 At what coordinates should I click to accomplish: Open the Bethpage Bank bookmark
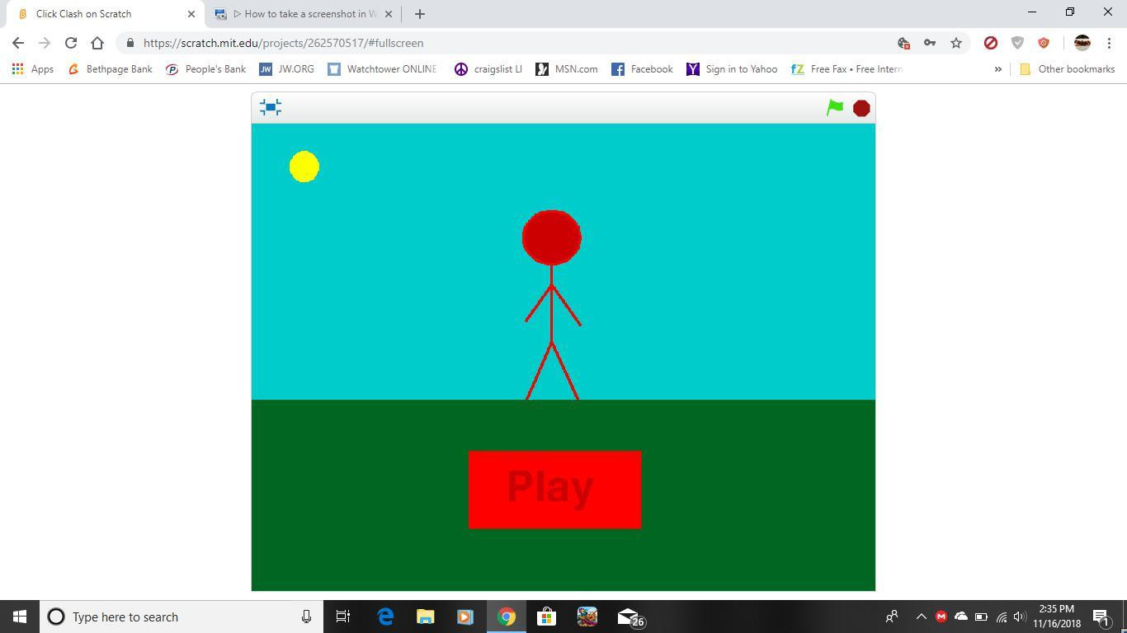(110, 69)
